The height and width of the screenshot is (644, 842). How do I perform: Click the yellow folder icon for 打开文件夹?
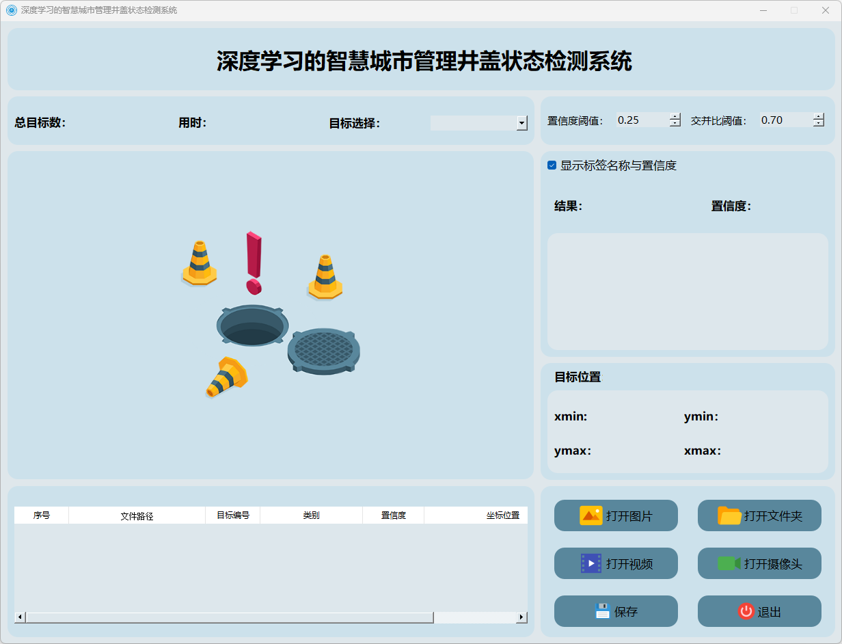coord(729,515)
